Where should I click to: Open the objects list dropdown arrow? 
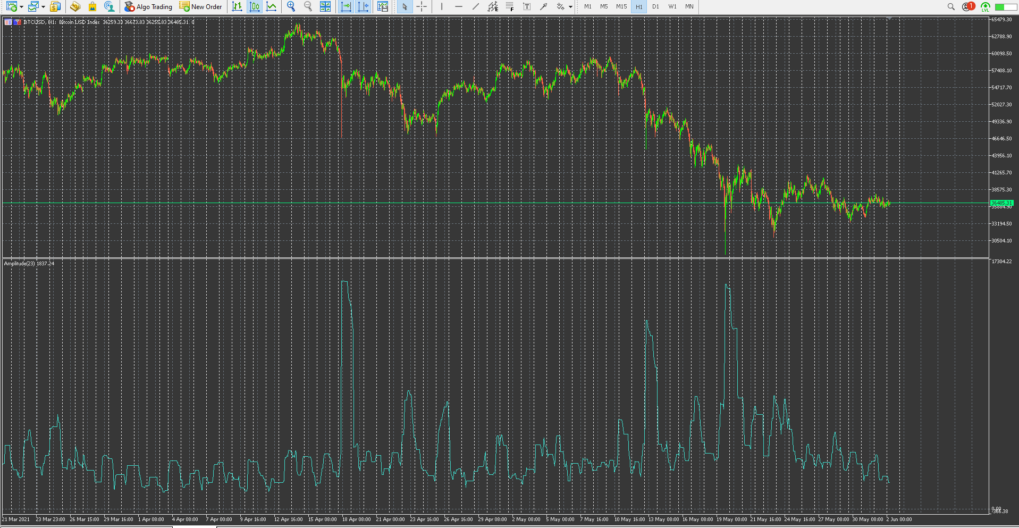click(x=570, y=6)
